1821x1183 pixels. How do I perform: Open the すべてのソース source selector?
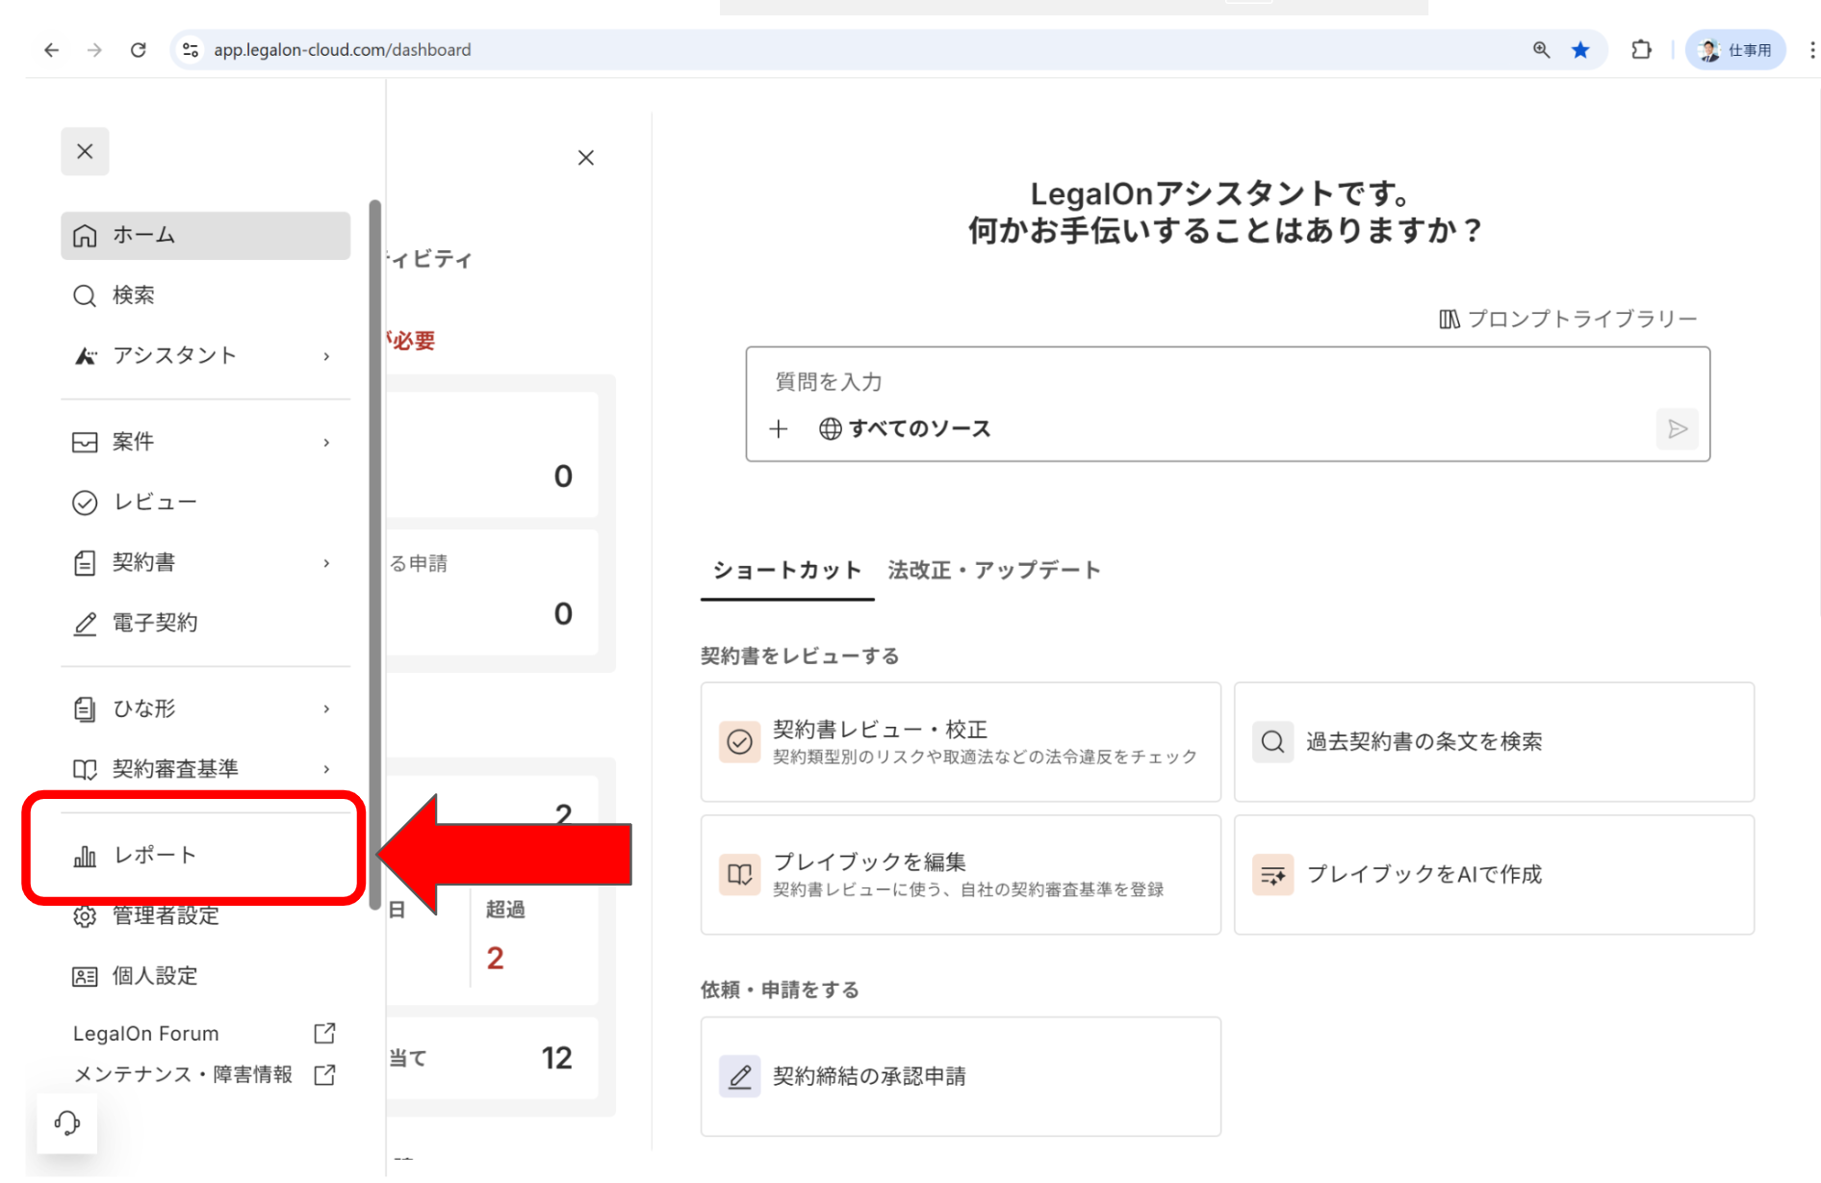905,429
